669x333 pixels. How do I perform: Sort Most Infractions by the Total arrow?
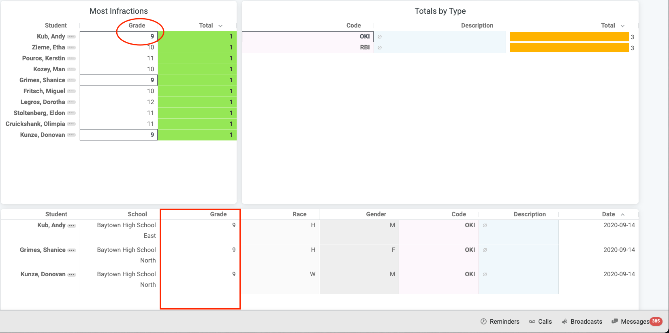pyautogui.click(x=220, y=26)
